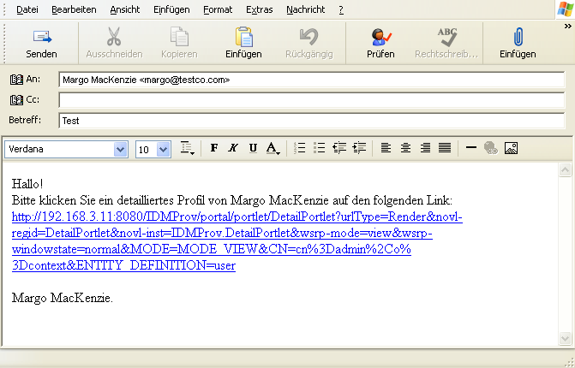
Task: Toggle underline formatting
Action: point(253,148)
